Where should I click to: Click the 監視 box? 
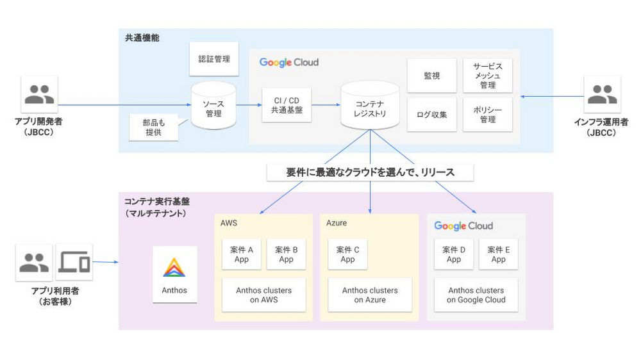(431, 76)
